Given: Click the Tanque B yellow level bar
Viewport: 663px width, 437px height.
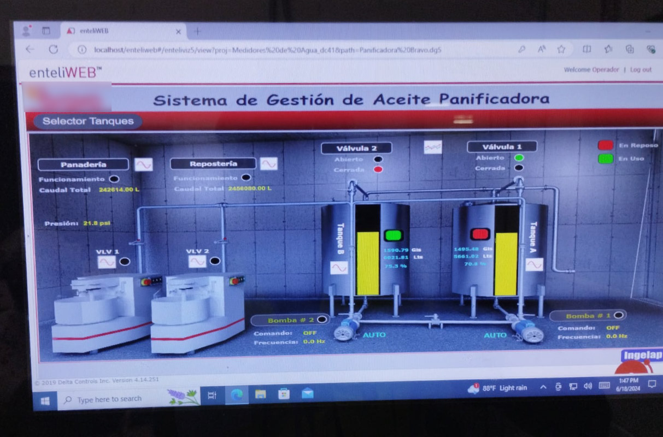Looking at the screenshot, I should click(x=368, y=263).
